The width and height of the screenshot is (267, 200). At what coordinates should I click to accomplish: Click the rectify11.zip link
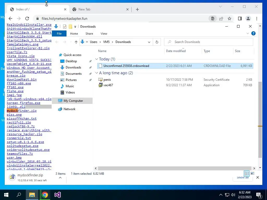point(19,122)
